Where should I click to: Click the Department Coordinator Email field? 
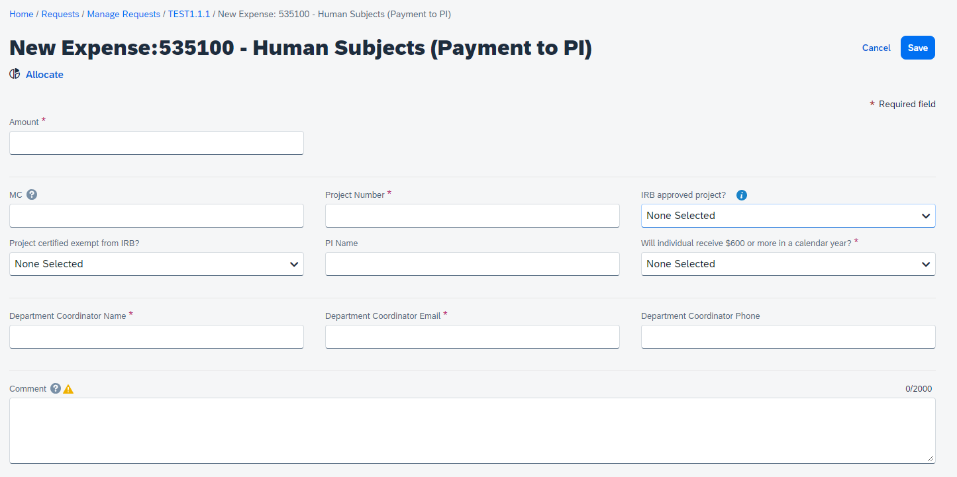click(x=472, y=337)
